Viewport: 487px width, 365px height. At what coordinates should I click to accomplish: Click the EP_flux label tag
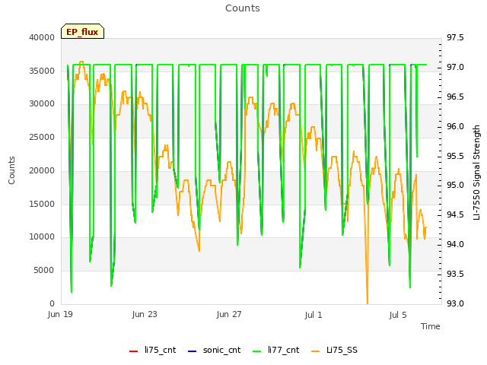[82, 31]
